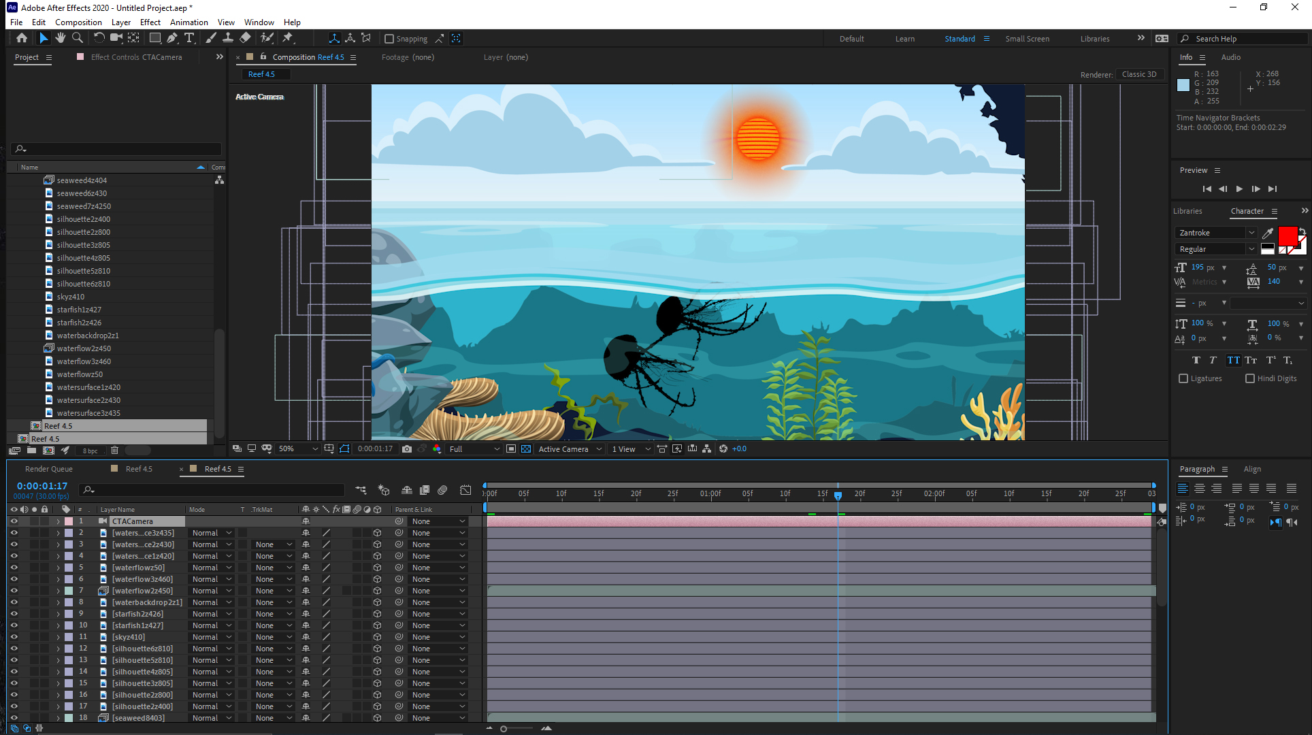Expand the CTACamera layer properties
This screenshot has height=735, width=1312.
pos(58,521)
